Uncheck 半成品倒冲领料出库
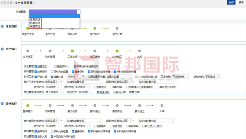246x139 pixels. pos(52,137)
